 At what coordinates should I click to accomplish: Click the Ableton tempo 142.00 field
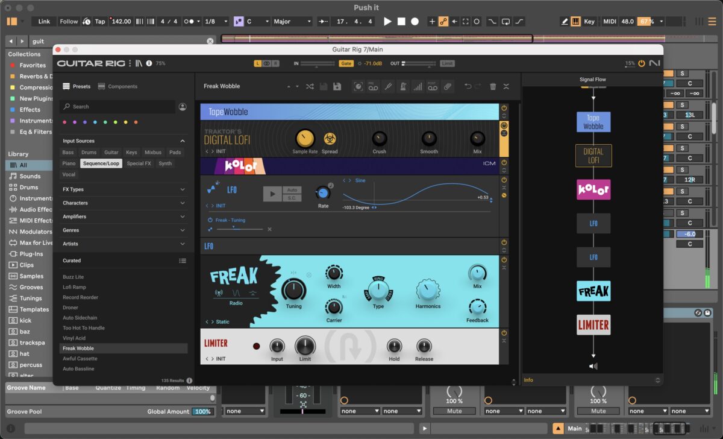click(121, 21)
